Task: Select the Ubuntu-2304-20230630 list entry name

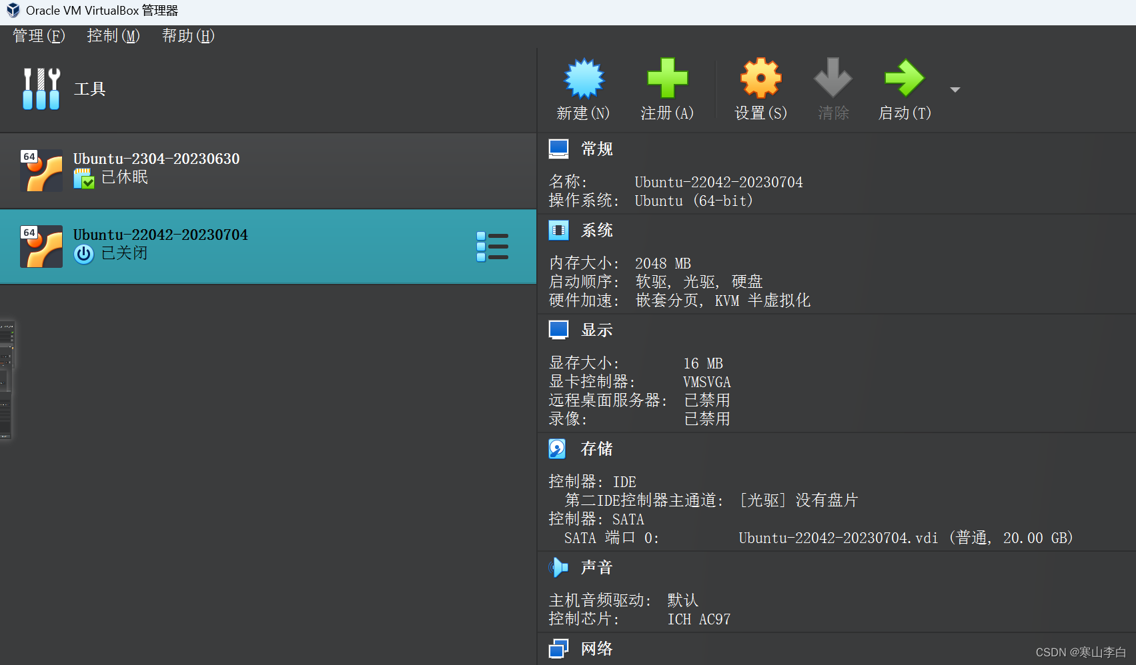Action: (156, 159)
